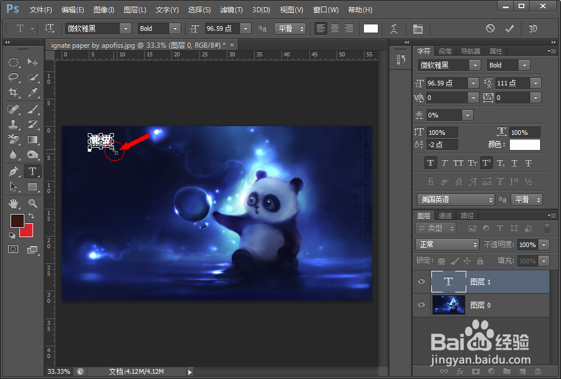Select the Zoom tool

point(33,203)
